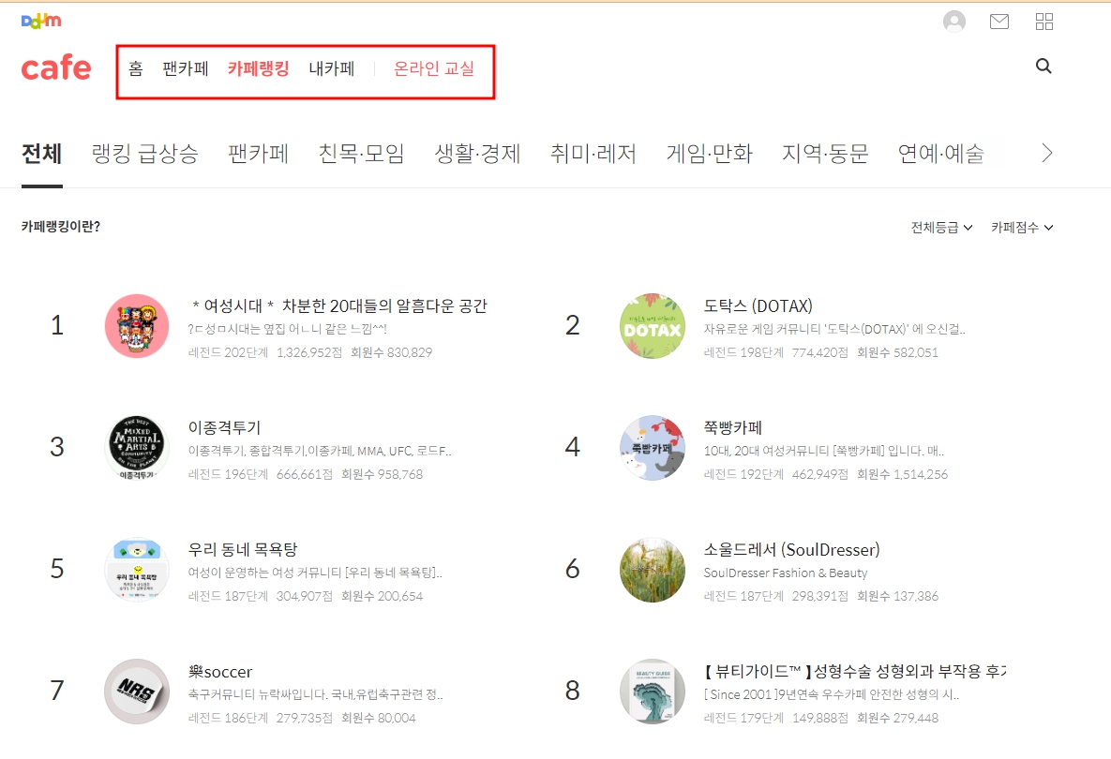Open 온라인 교실 from the navigation menu
This screenshot has width=1111, height=759.
434,67
